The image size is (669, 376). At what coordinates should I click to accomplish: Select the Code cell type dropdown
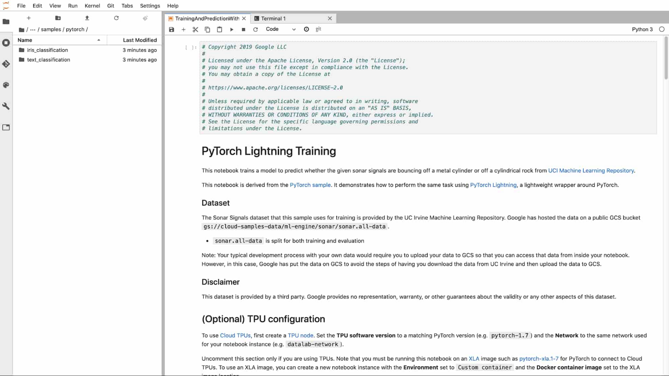280,29
